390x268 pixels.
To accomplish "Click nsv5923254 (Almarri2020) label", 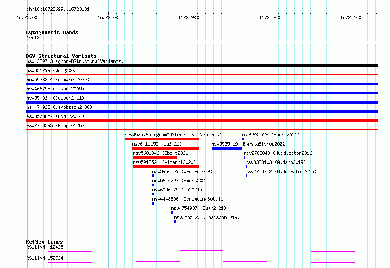I will pos(58,80).
